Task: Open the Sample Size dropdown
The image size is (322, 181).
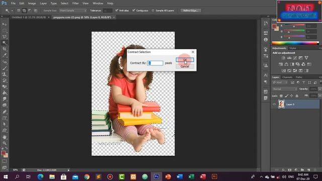Action: click(x=73, y=11)
